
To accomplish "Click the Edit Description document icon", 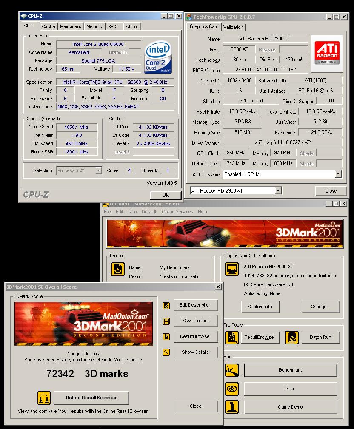I will tap(166, 305).
